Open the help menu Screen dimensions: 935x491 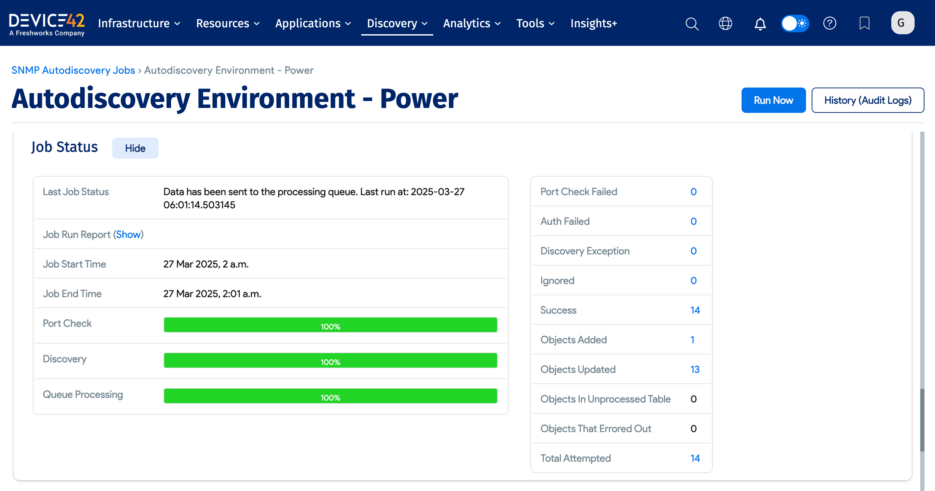[830, 23]
